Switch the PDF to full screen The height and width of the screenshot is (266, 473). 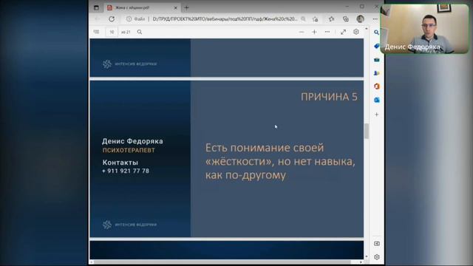[x=343, y=32]
